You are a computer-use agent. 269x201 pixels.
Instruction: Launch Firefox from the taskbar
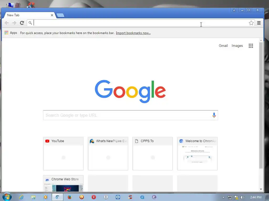tap(69, 197)
